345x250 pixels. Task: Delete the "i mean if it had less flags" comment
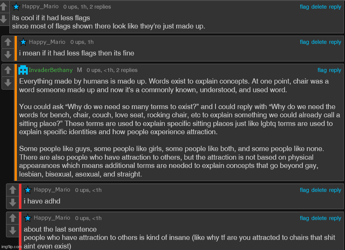319,42
